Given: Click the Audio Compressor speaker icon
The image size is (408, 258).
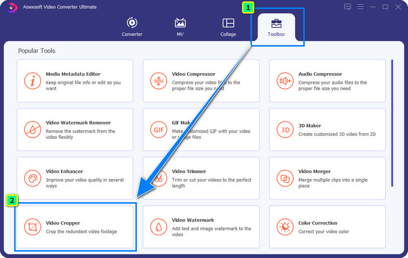Looking at the screenshot, I should (285, 81).
